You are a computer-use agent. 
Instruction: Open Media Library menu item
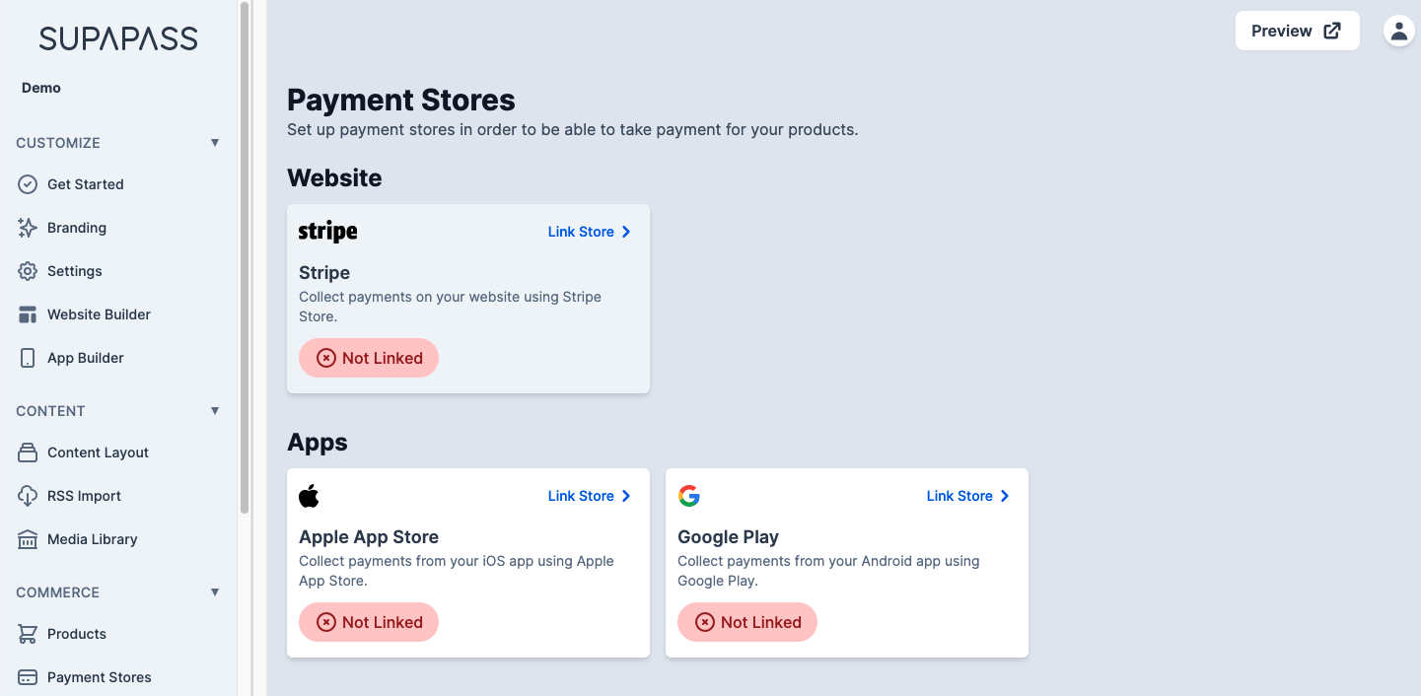(118, 539)
